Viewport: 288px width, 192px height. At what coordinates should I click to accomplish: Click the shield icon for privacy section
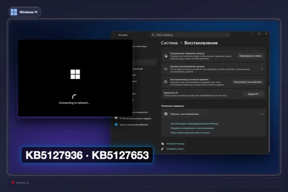(116, 118)
